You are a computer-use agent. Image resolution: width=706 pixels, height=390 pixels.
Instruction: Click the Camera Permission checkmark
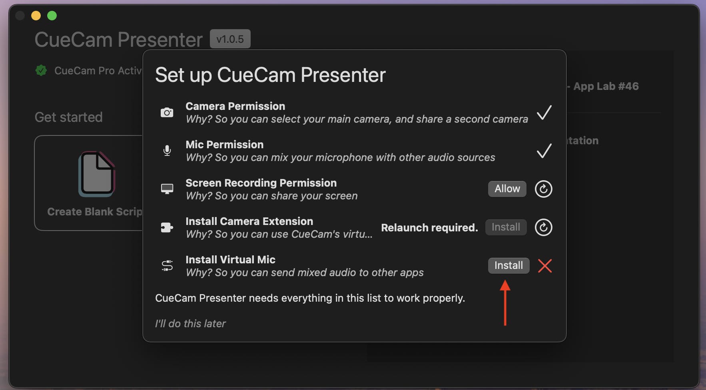pos(544,113)
